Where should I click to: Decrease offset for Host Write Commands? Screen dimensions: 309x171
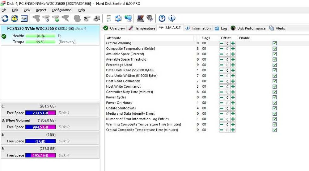pos(222,86)
